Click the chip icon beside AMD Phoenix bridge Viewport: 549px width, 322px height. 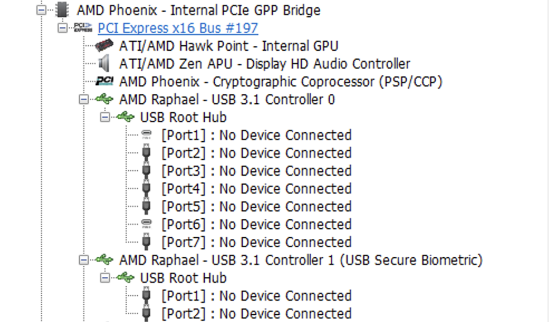(62, 10)
